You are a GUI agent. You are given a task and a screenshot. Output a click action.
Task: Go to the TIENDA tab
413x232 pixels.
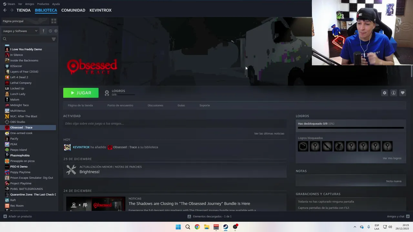point(24,10)
